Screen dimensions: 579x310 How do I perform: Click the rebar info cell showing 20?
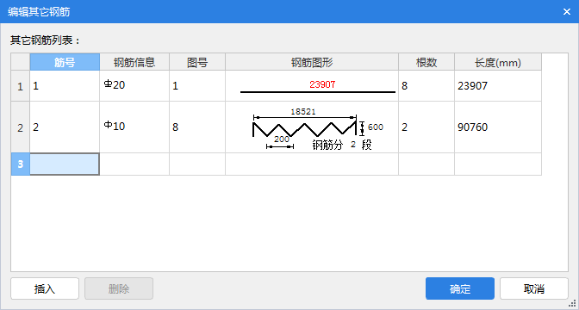pyautogui.click(x=134, y=86)
